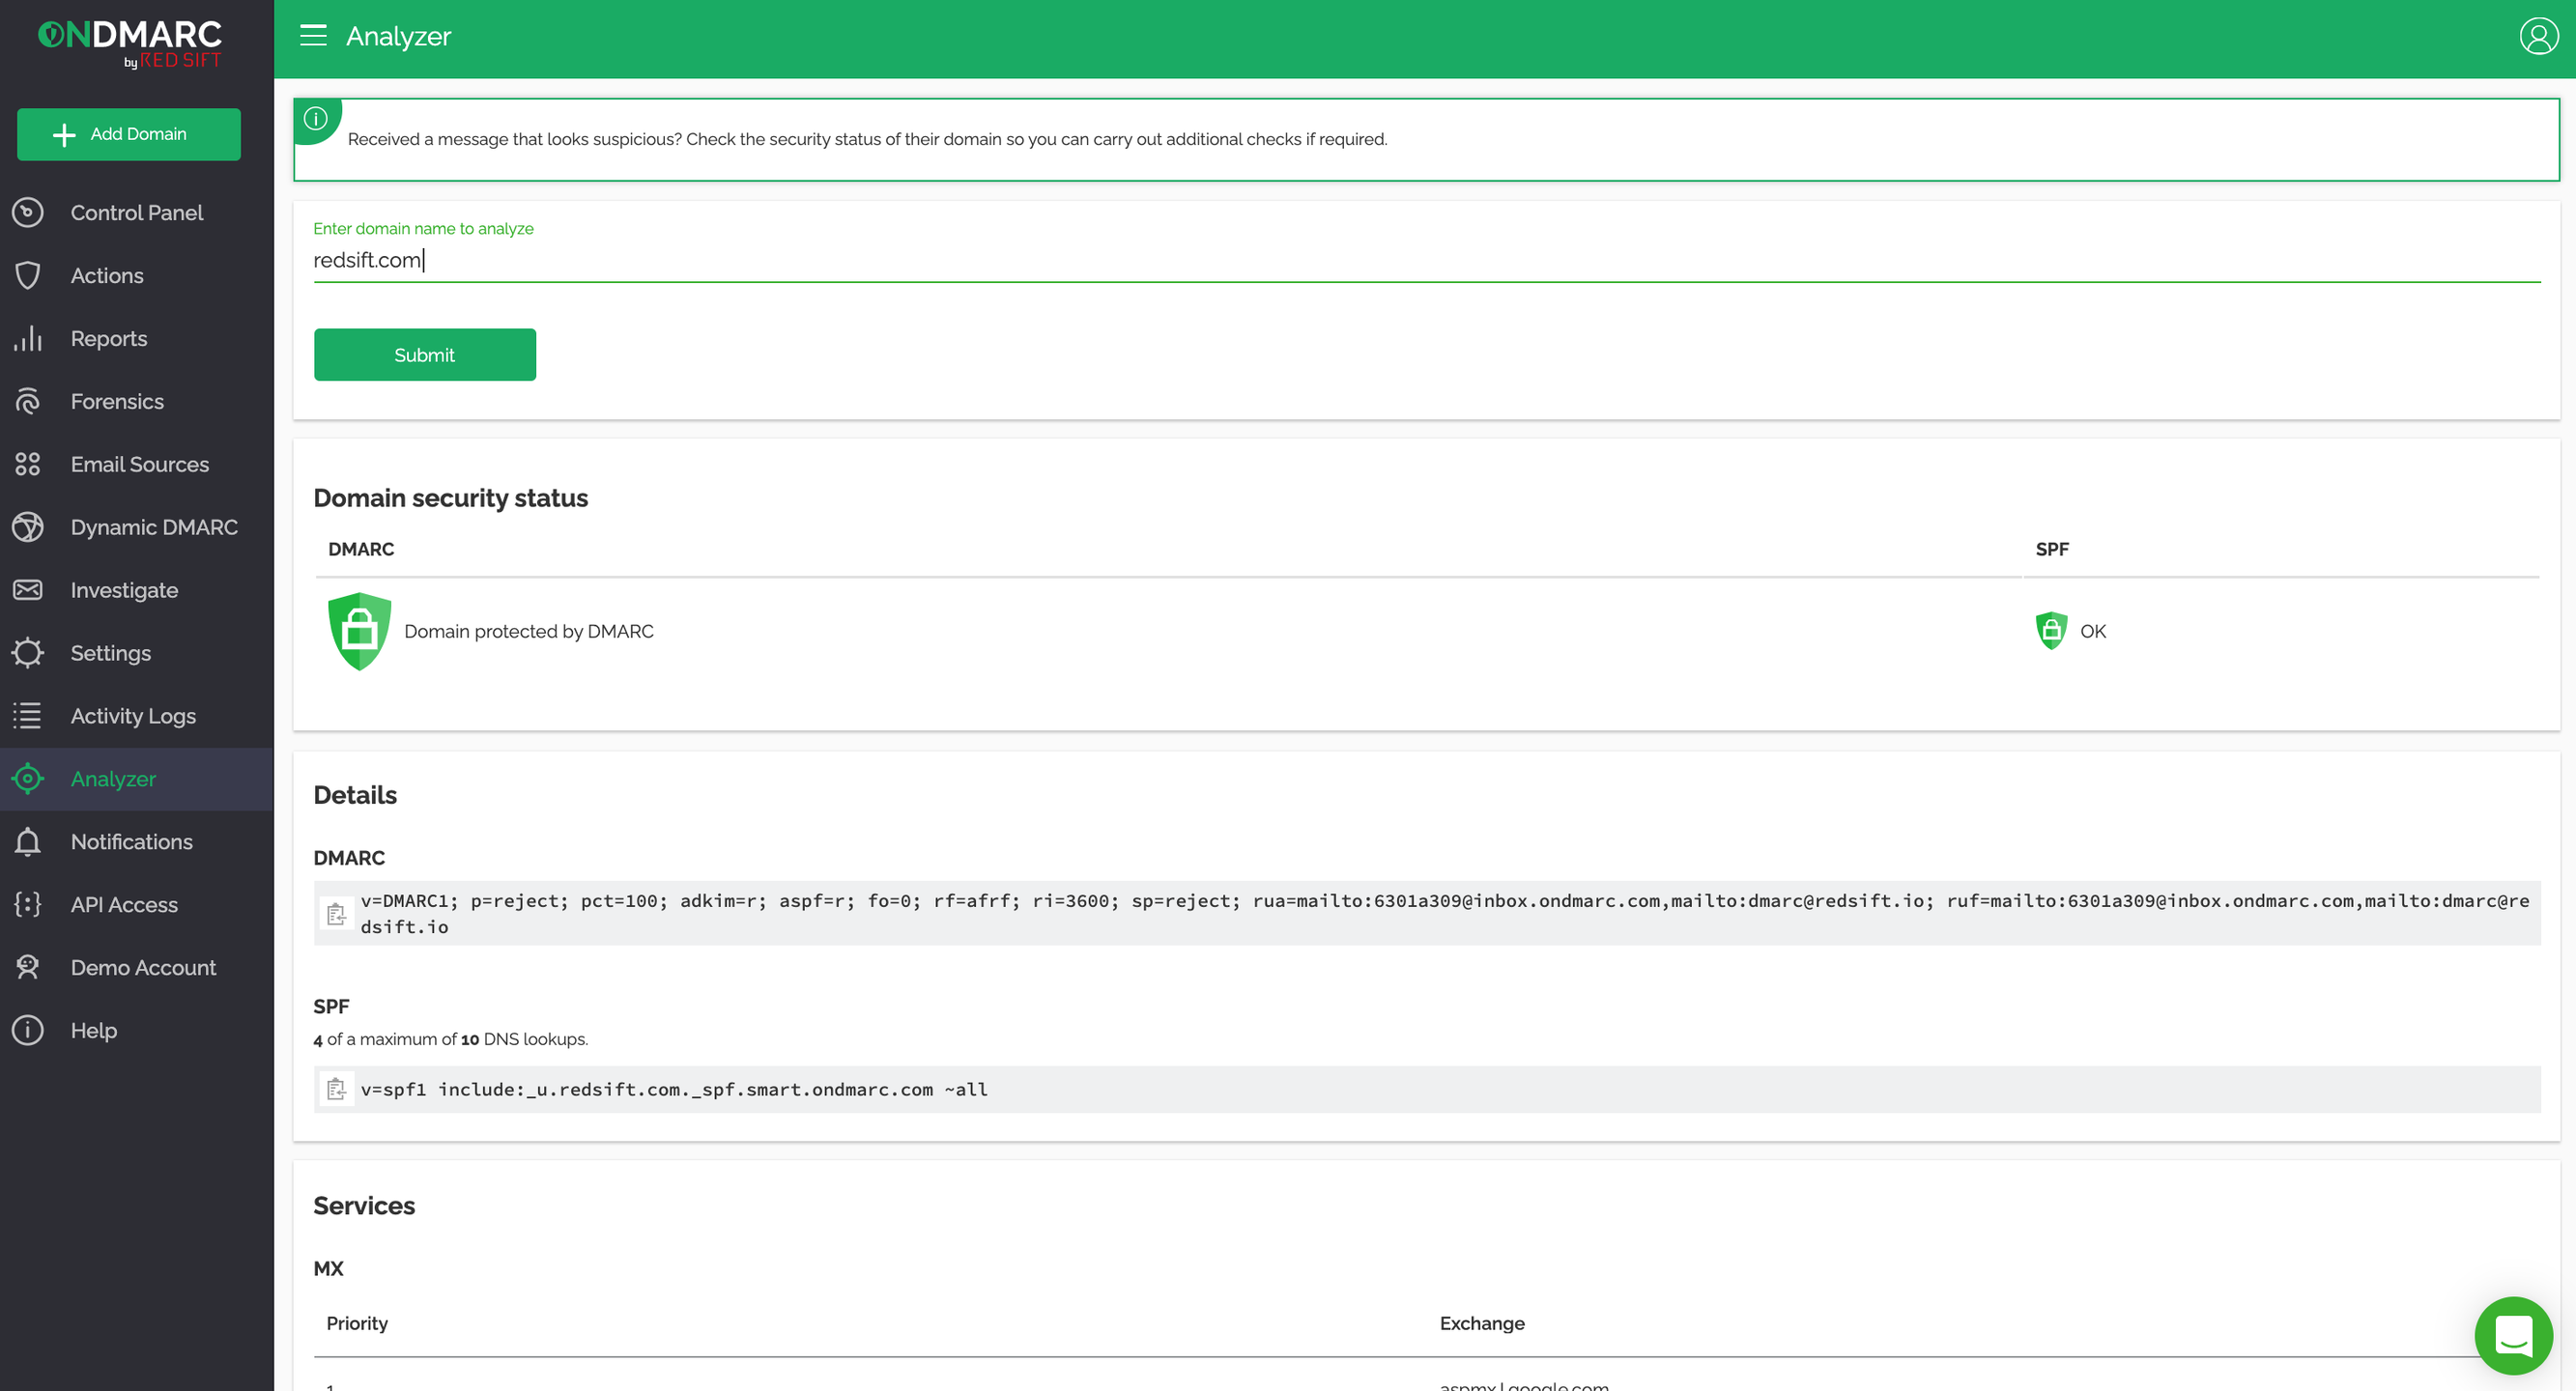Click the 'Domain security status' heading
Viewport: 2576px width, 1391px height.
[450, 498]
